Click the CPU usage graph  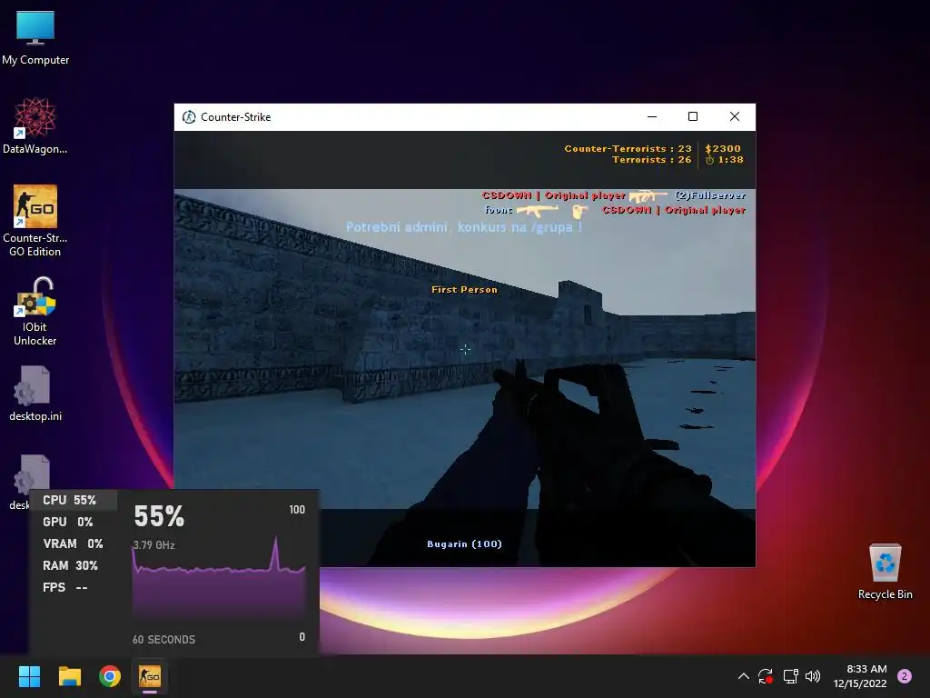click(x=218, y=577)
